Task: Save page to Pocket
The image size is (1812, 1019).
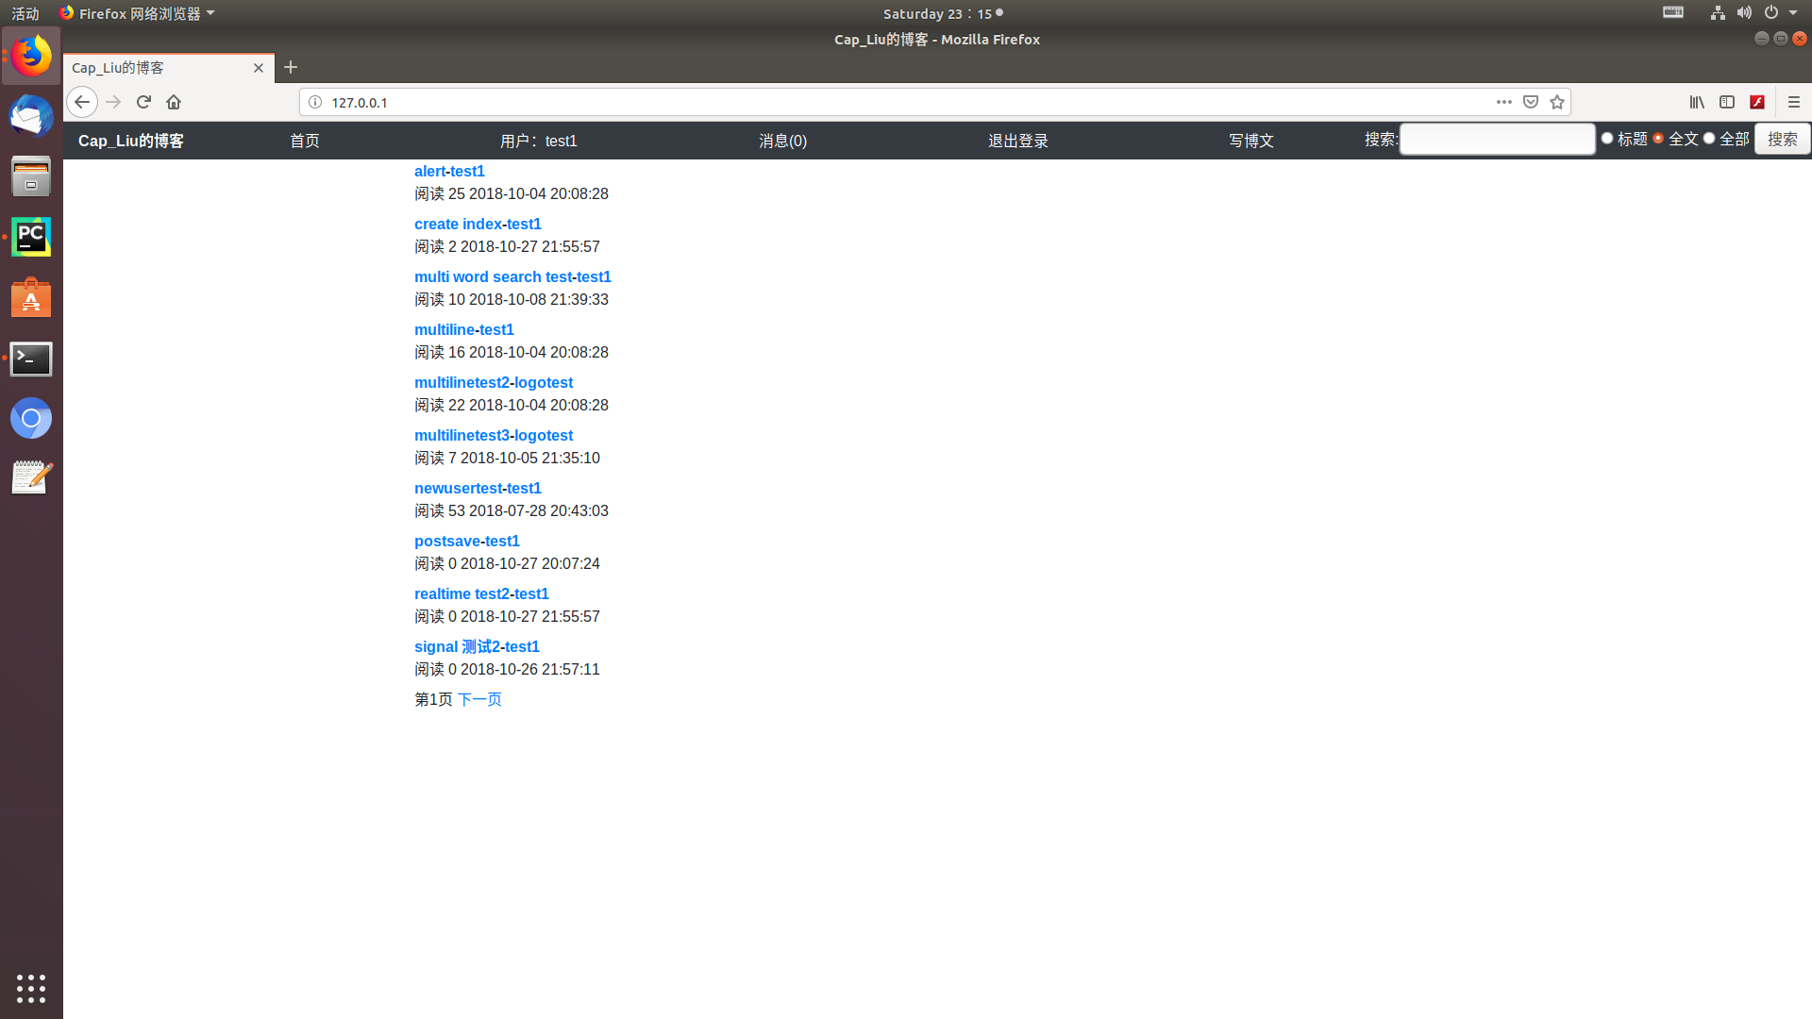Action: click(x=1531, y=102)
